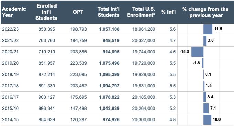Image resolution: width=234 pixels, height=126 pixels.
Task: Click the 18,961,280 U.S. enrollment cell
Action: (144, 29)
